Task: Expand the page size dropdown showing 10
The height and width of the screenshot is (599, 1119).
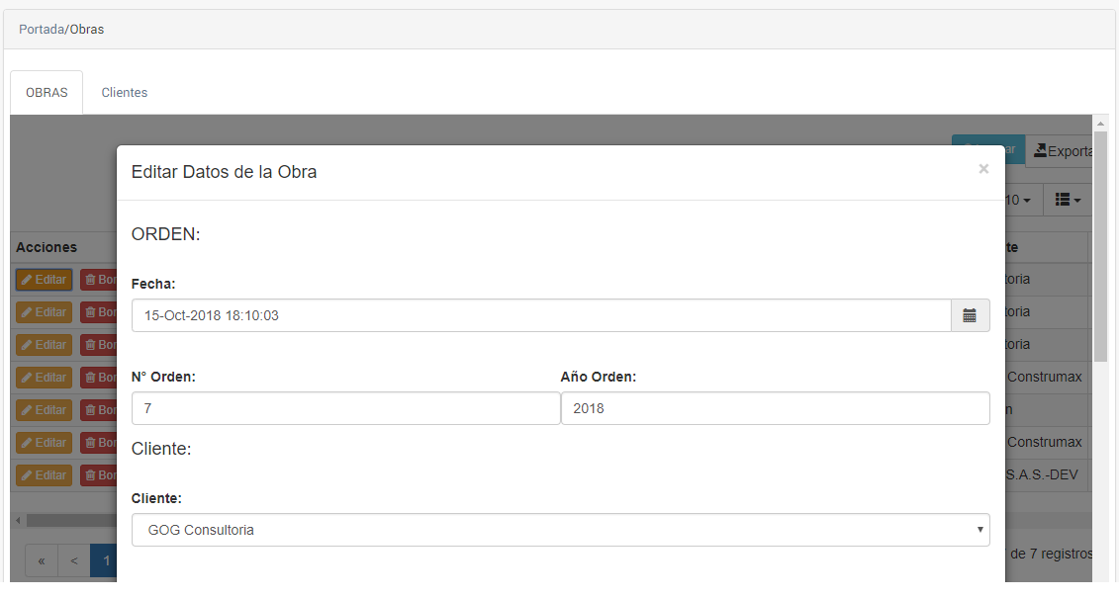Action: 1018,200
